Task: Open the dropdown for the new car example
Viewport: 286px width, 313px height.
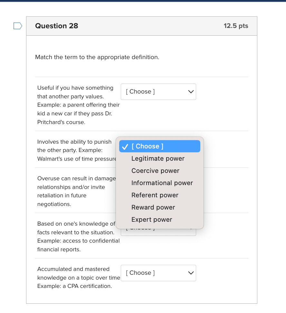Action: click(158, 92)
